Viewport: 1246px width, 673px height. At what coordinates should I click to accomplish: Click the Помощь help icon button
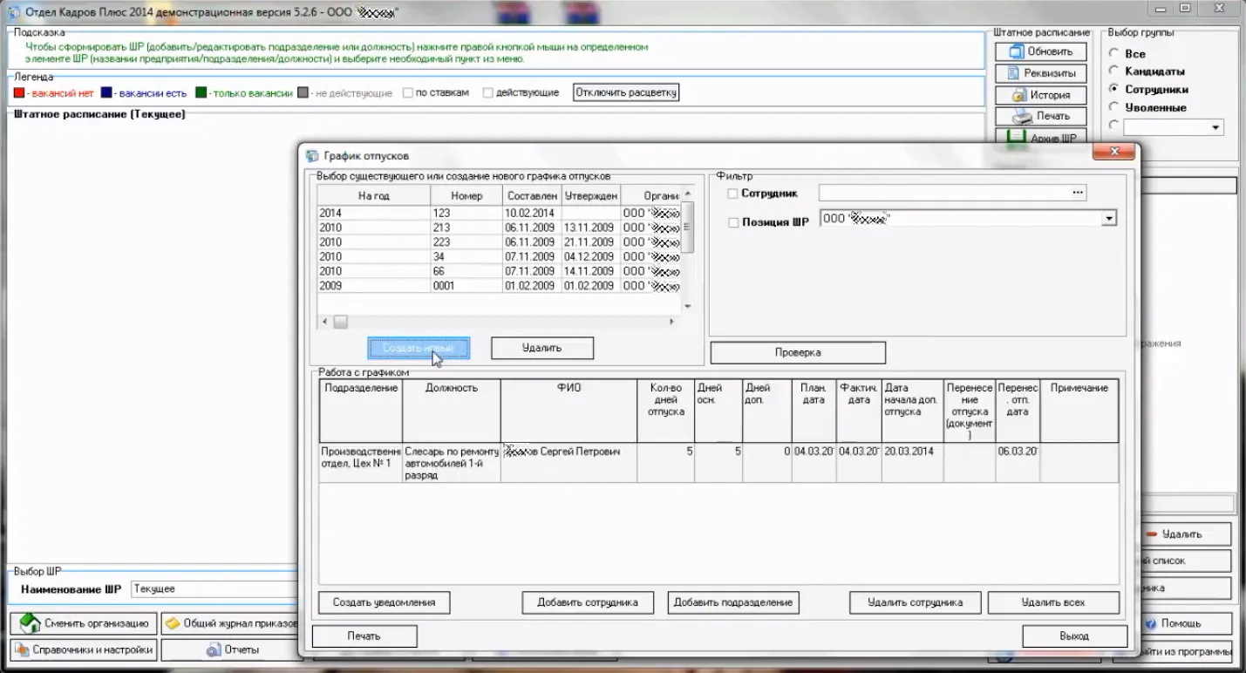point(1186,623)
